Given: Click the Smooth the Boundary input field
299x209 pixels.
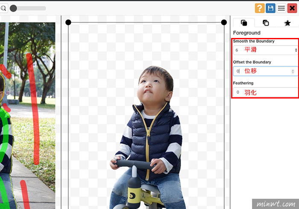Looking at the screenshot, I should click(x=265, y=50).
